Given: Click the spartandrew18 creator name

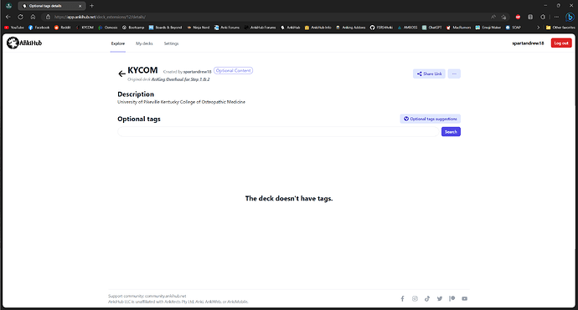Looking at the screenshot, I should click(197, 72).
